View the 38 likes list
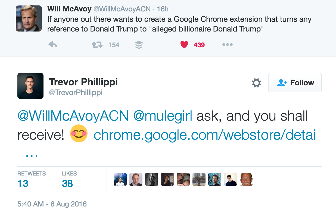This screenshot has width=336, height=213. [69, 180]
